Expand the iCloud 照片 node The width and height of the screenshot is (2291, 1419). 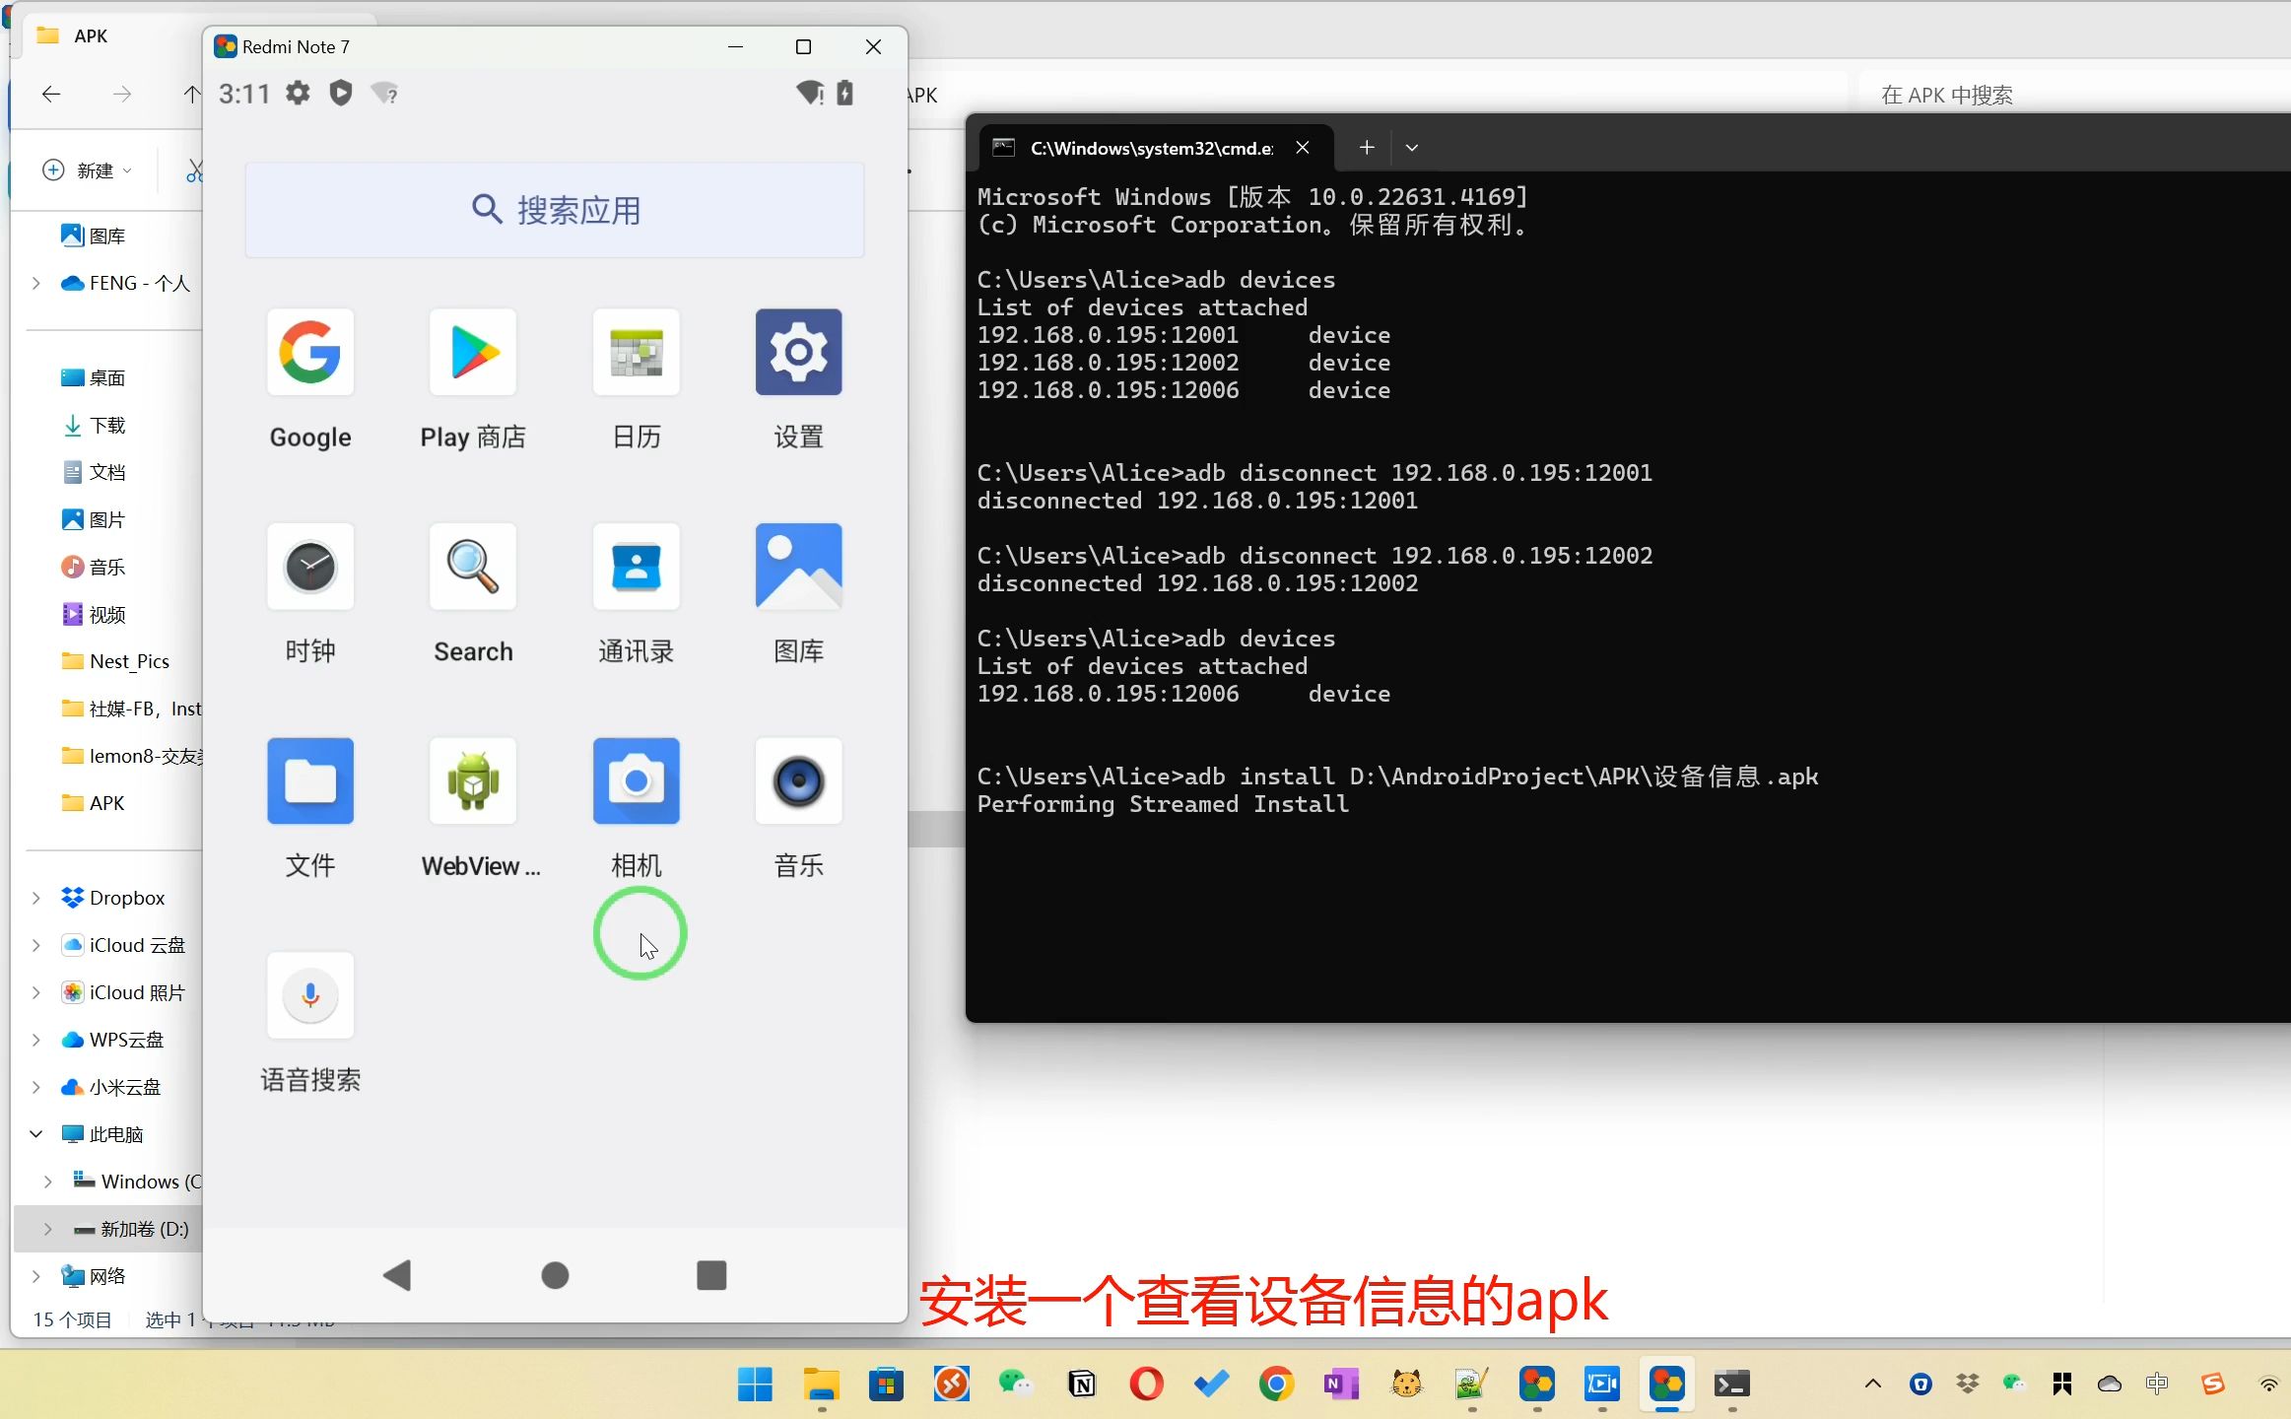pyautogui.click(x=36, y=992)
